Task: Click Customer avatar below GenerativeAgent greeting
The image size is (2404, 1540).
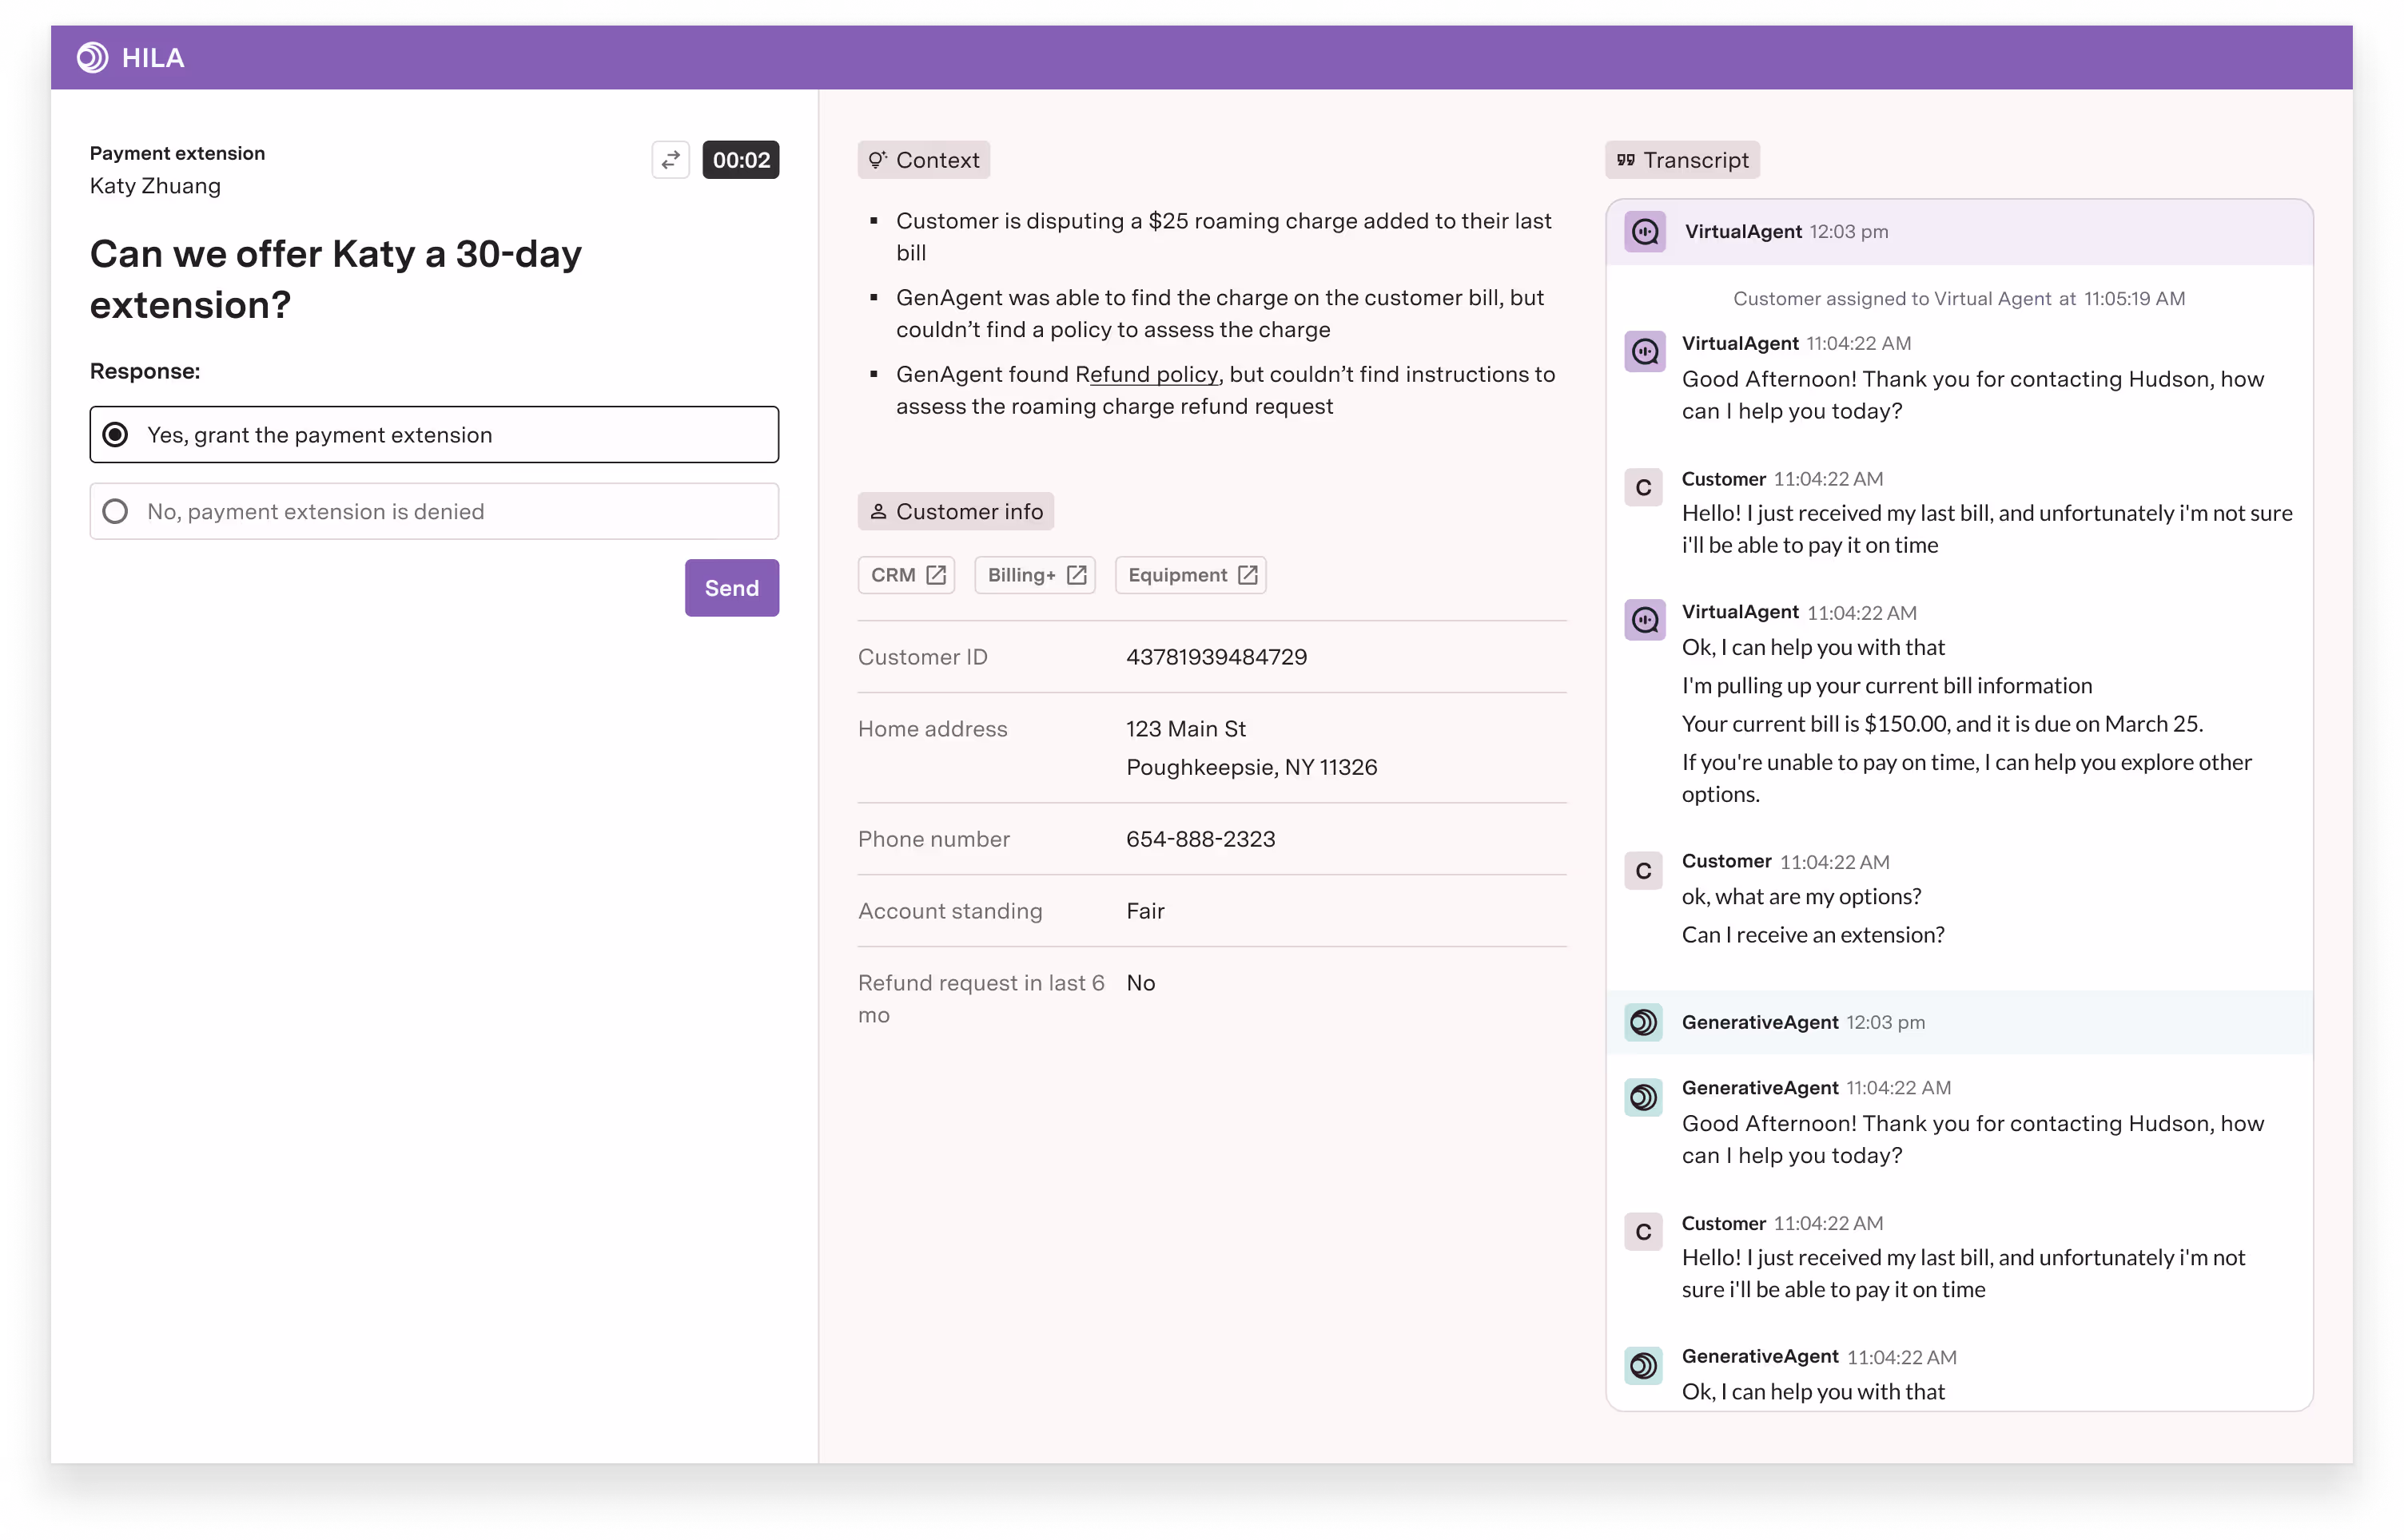Action: click(1644, 1231)
